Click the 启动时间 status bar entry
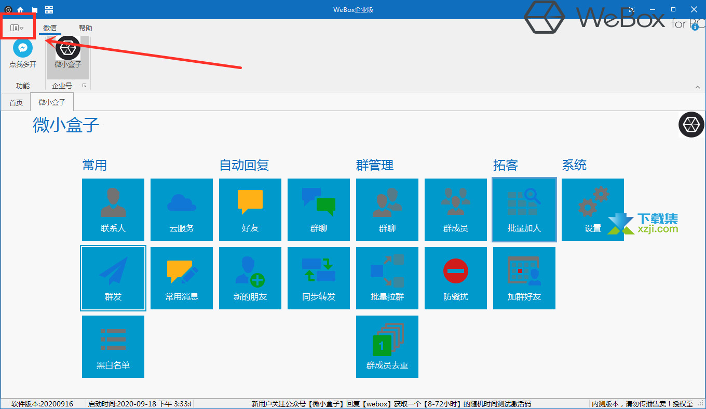 [140, 404]
